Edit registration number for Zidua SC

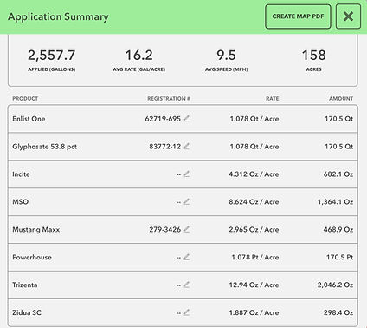[187, 312]
